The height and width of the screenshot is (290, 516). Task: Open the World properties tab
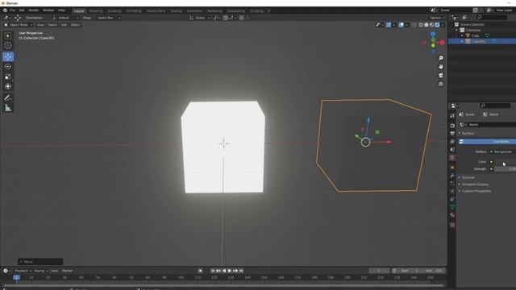pyautogui.click(x=452, y=158)
